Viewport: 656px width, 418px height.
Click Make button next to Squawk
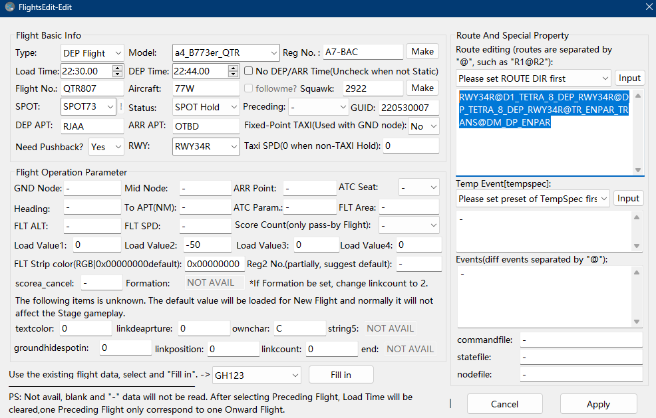click(x=422, y=88)
